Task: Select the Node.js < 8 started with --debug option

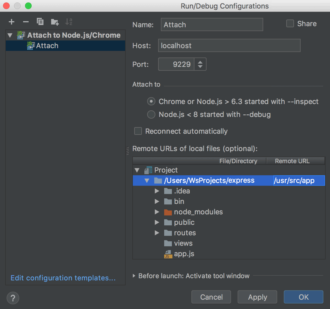Action: coord(151,114)
